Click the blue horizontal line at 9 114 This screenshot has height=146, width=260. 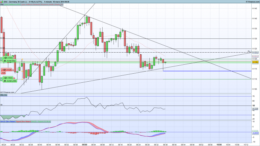pos(207,71)
